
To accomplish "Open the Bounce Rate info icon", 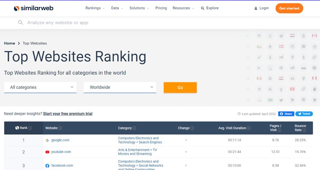I will [304, 130].
